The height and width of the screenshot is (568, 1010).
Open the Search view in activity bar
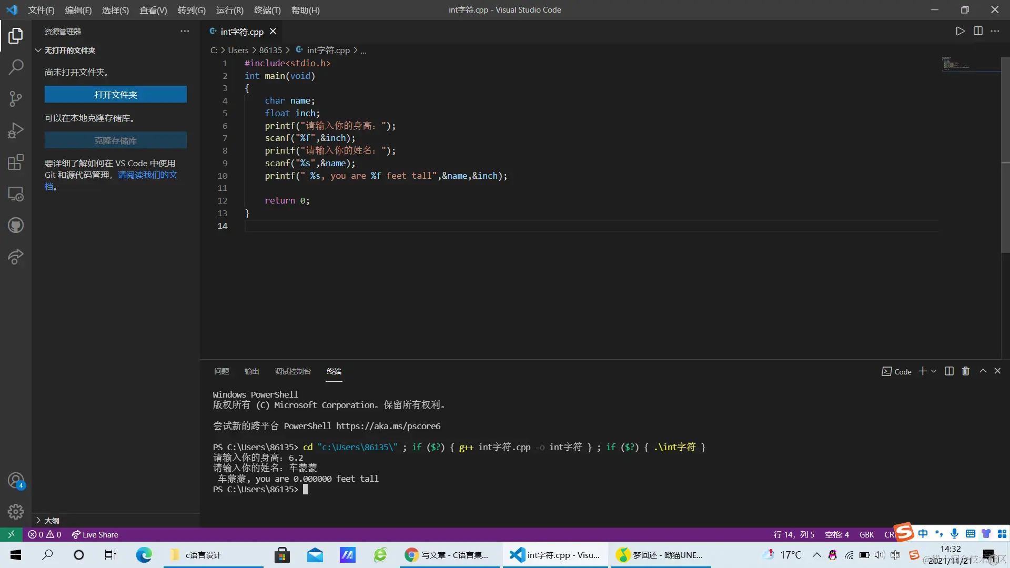[16, 67]
